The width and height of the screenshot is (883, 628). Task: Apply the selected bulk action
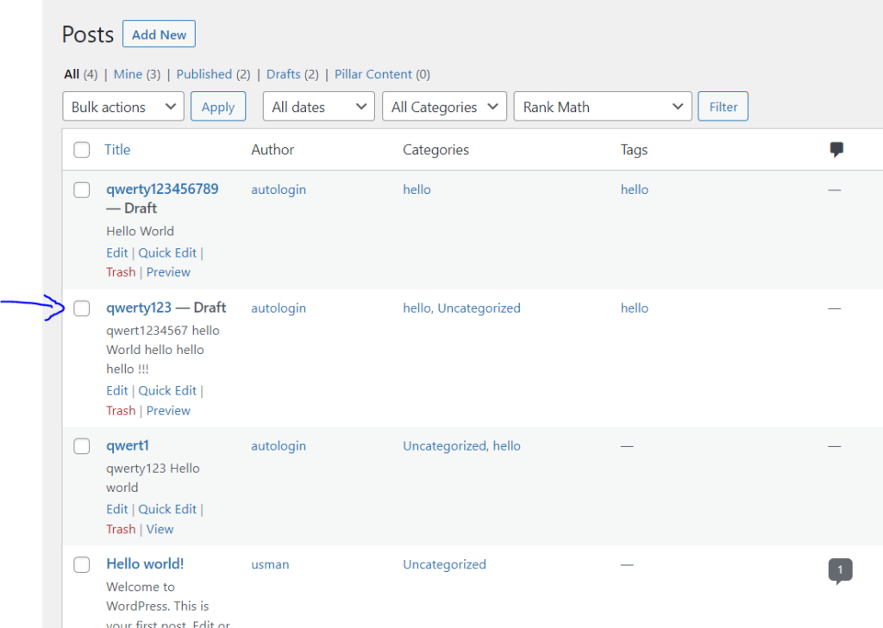pos(218,106)
